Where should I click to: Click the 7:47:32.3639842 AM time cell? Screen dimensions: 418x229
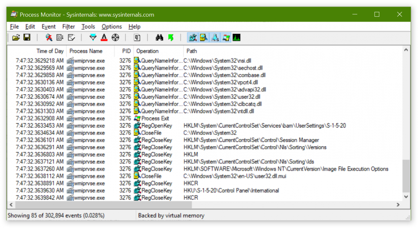[x=40, y=198]
